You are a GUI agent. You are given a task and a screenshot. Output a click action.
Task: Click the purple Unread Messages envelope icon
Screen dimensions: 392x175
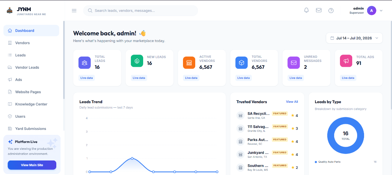(x=294, y=63)
